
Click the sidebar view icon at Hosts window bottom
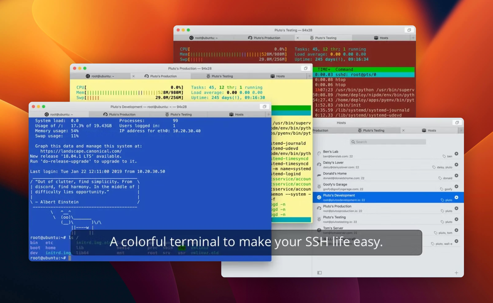[x=319, y=272]
